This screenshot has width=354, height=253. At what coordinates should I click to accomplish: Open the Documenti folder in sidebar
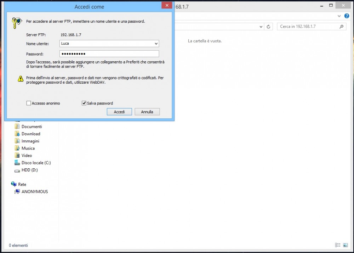[32, 126]
